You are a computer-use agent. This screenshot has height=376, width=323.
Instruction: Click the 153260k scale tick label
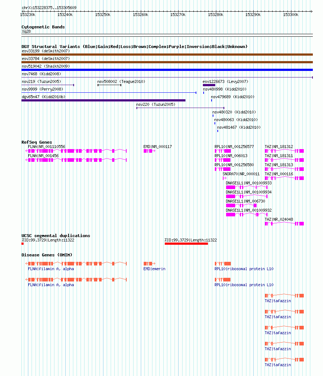[140, 15]
